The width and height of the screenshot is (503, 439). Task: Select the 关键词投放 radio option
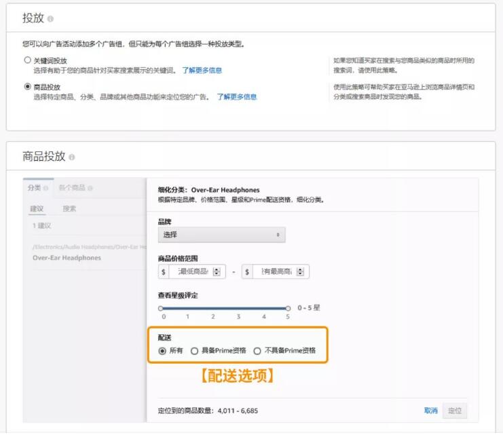pos(28,60)
